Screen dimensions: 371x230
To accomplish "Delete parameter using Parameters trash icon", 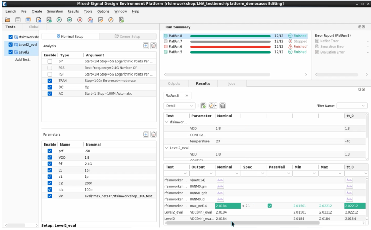I will (x=154, y=134).
